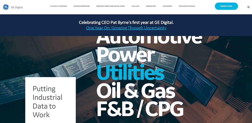
Task: Click the GE monogram logo icon
Action: [x=6, y=7]
